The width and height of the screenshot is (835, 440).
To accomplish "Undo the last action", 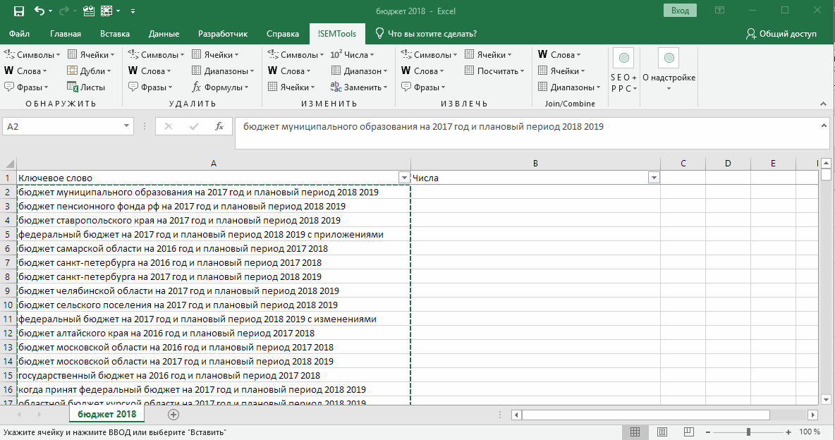I will [x=39, y=11].
